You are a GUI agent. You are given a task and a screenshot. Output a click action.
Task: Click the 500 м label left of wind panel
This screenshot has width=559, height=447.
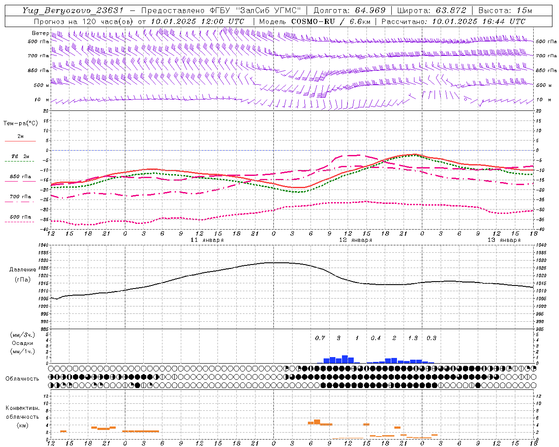click(41, 85)
